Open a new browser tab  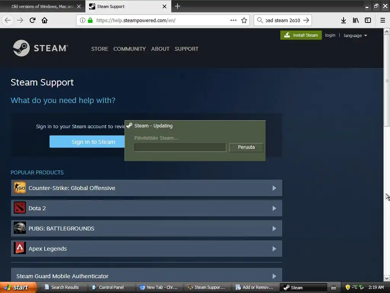point(177,6)
